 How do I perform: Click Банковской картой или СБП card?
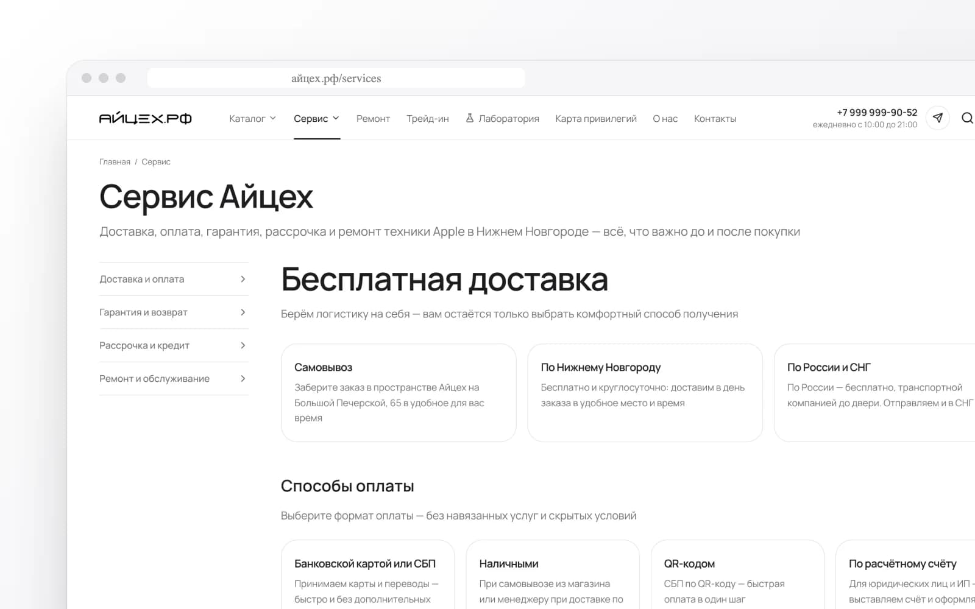(x=367, y=574)
